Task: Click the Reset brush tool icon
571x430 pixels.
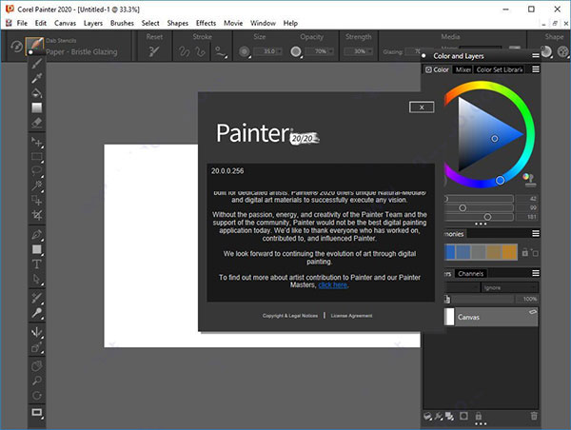Action: point(154,52)
